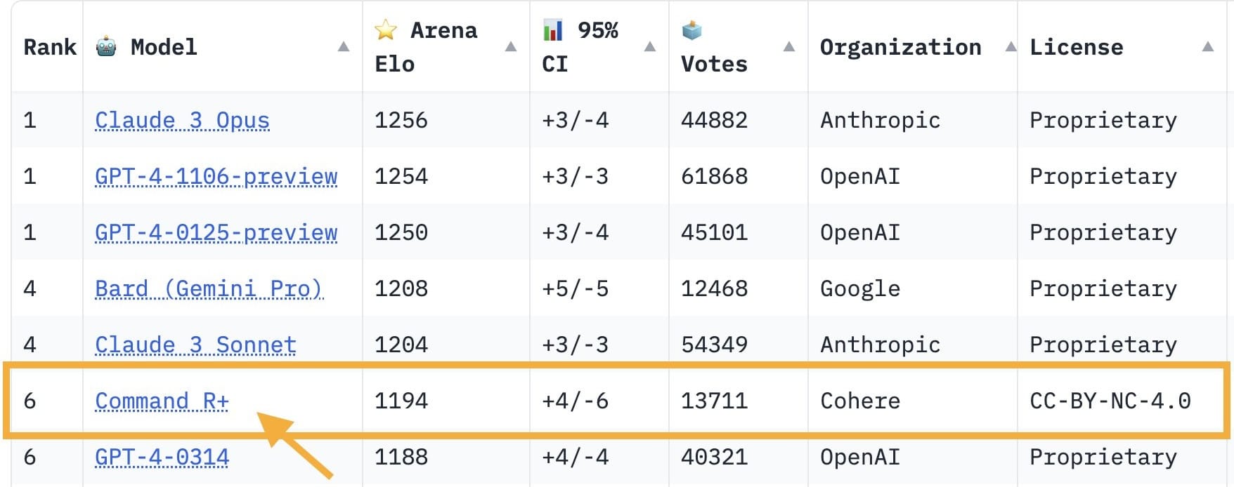Click the Rank column header

point(49,47)
